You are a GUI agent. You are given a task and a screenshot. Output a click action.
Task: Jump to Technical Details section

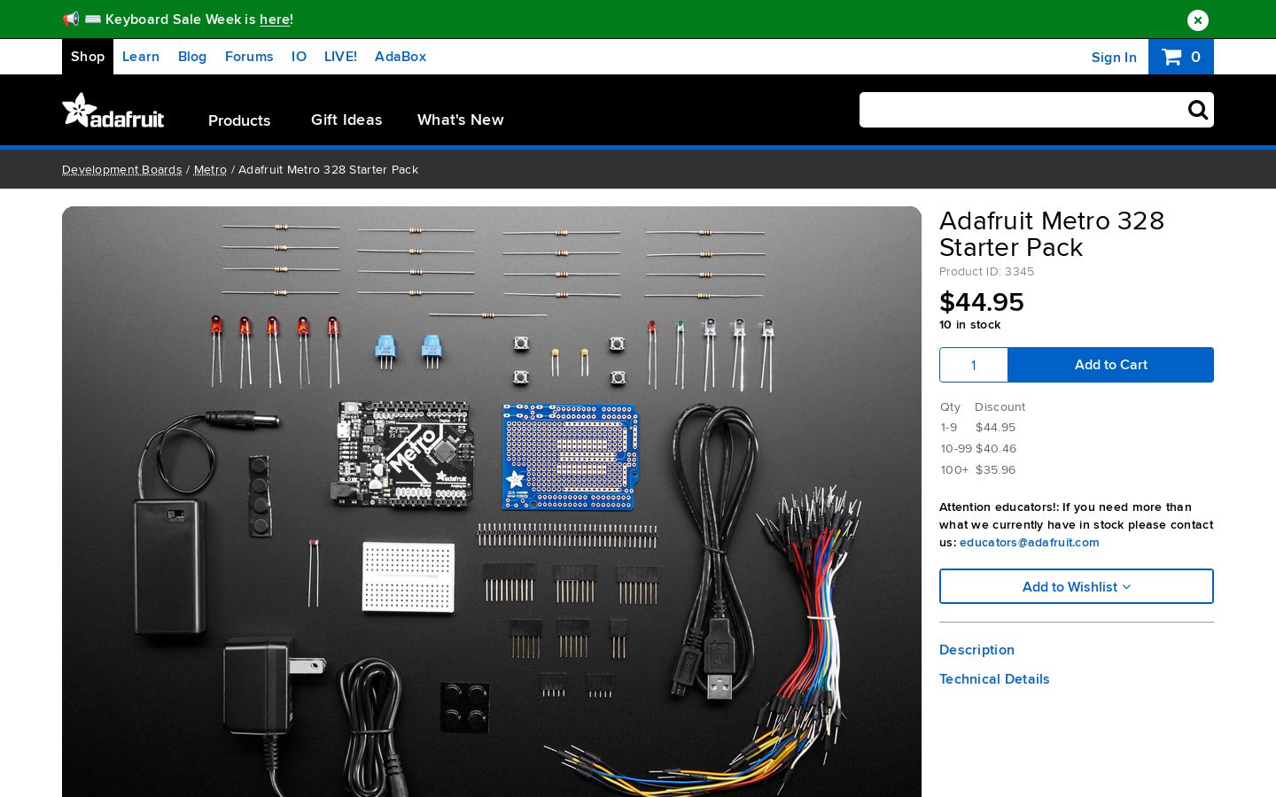(x=994, y=679)
